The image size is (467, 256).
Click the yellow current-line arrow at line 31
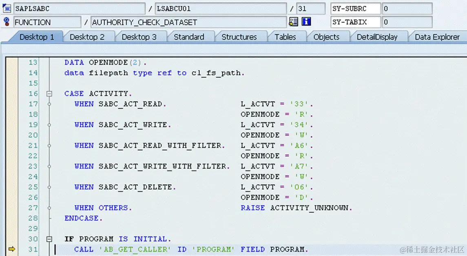coord(11,249)
